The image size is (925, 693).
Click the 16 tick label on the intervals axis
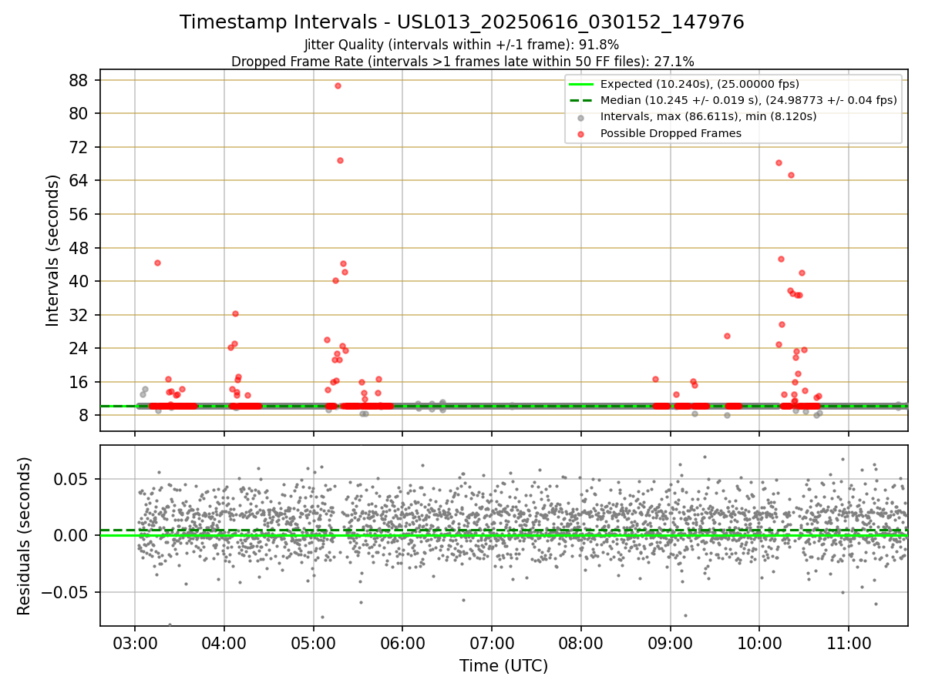coord(80,382)
